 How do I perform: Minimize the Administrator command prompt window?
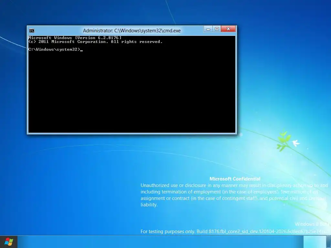(208, 29)
